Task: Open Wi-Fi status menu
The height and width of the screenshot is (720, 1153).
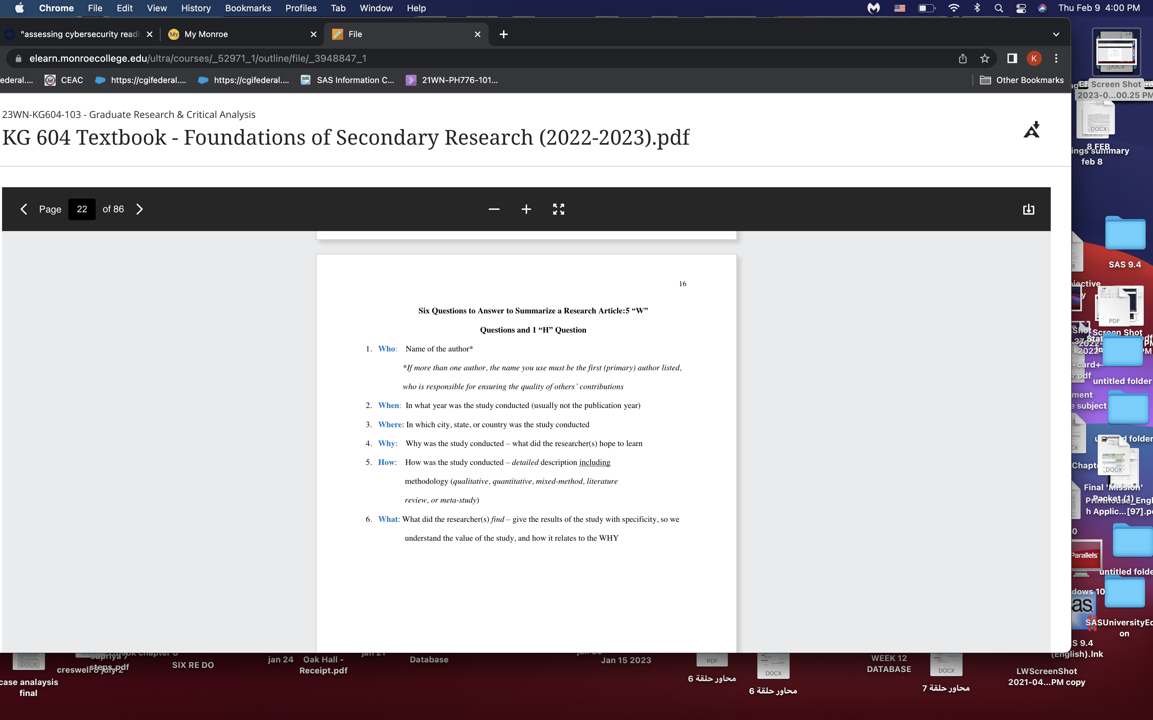Action: pyautogui.click(x=953, y=8)
